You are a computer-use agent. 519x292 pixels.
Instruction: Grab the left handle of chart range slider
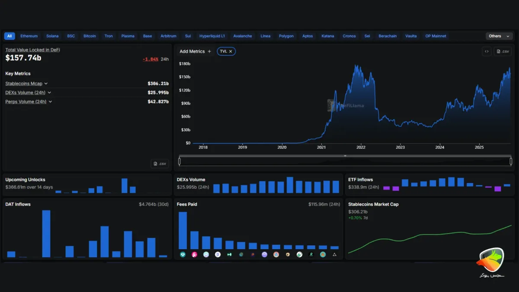click(179, 161)
